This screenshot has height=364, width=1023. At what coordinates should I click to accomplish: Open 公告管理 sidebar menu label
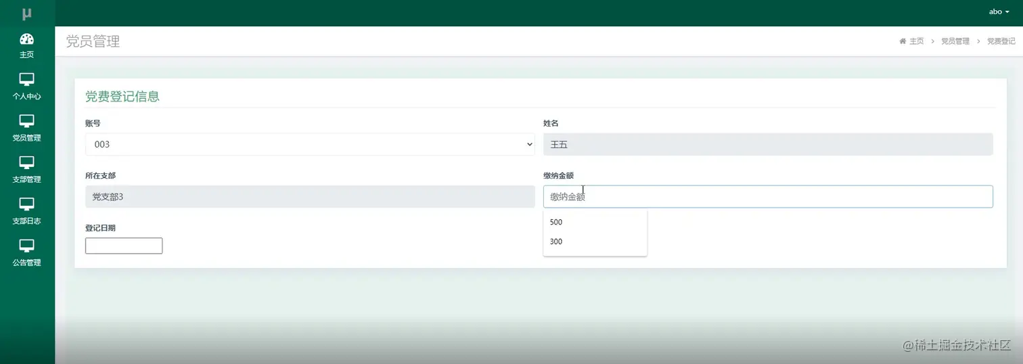click(x=26, y=263)
